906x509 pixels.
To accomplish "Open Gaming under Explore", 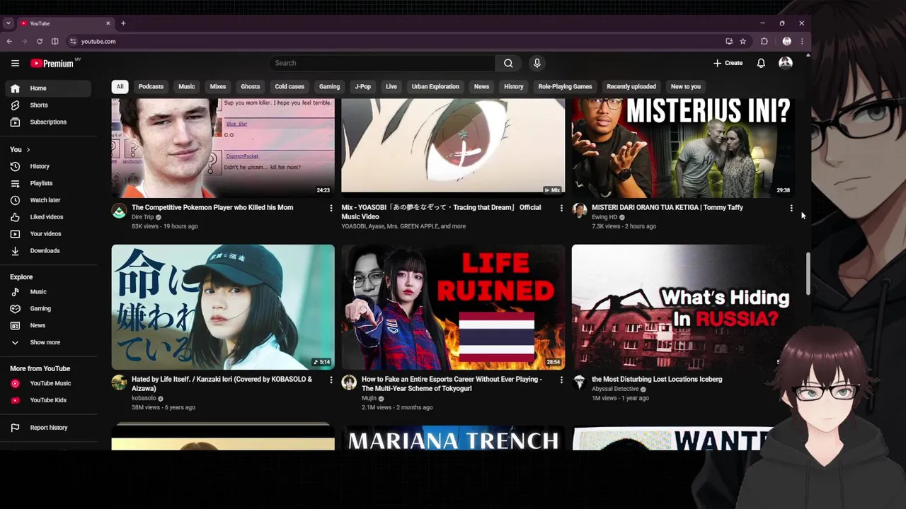I will [48, 309].
